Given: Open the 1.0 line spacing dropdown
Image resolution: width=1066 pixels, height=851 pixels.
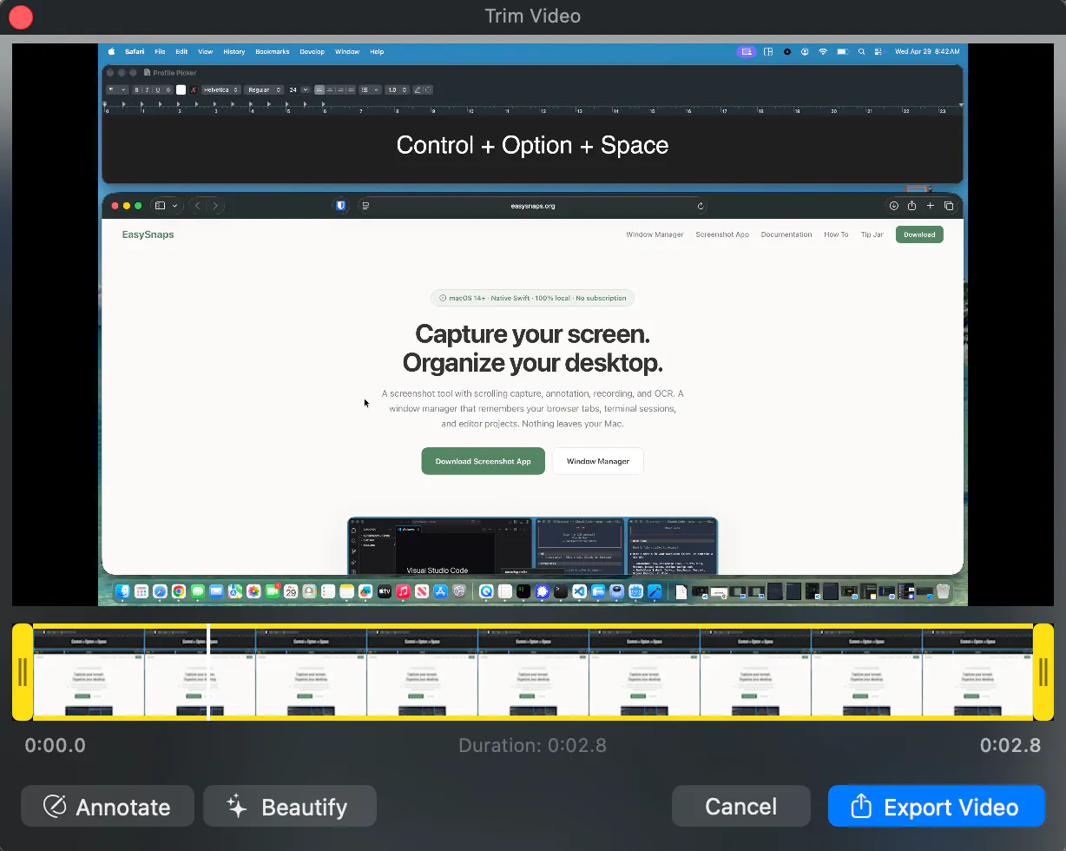Looking at the screenshot, I should [x=398, y=89].
